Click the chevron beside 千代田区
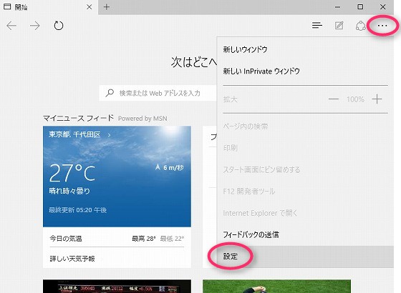The height and width of the screenshot is (293, 401). pos(109,135)
